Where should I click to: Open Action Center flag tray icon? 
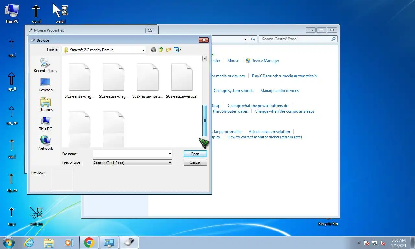pos(367,243)
